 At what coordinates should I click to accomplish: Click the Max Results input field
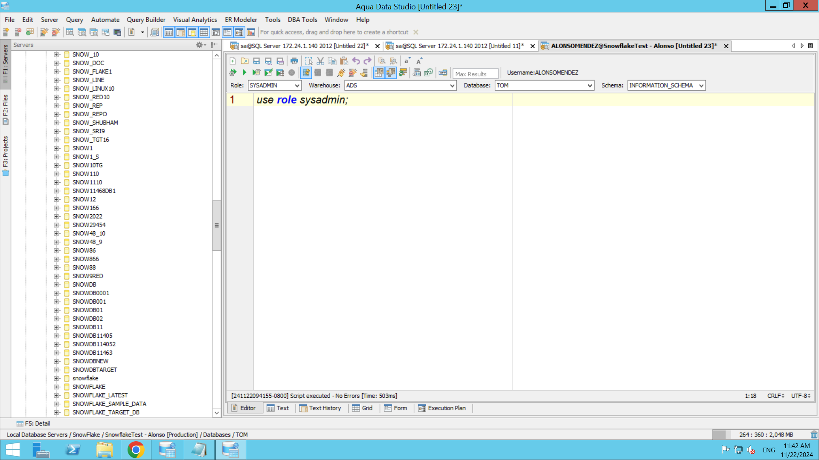tap(475, 74)
